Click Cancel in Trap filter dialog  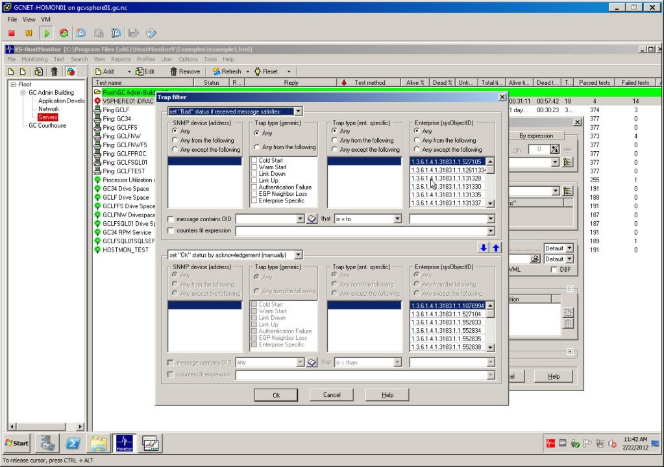(332, 394)
